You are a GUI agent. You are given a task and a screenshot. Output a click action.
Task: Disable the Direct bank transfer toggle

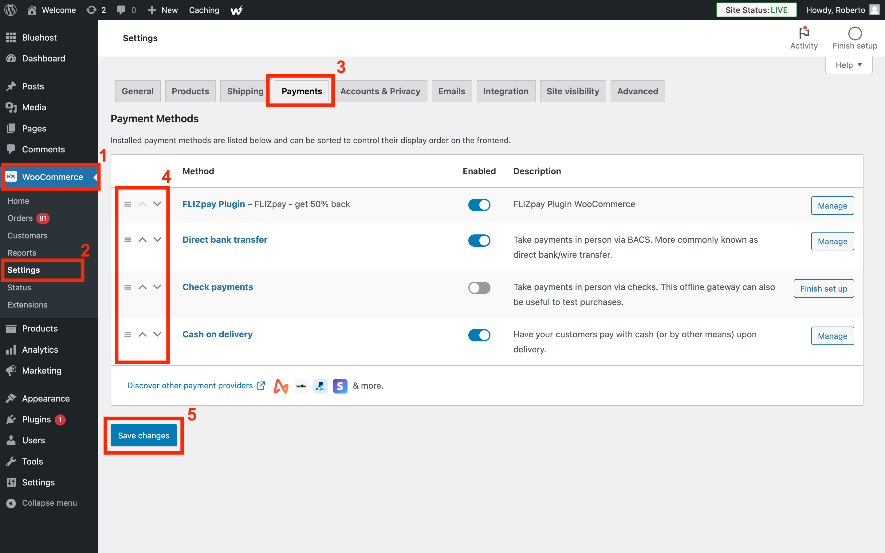pyautogui.click(x=479, y=240)
